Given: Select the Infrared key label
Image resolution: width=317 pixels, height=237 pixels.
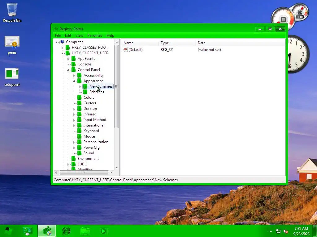Looking at the screenshot, I should (90, 114).
